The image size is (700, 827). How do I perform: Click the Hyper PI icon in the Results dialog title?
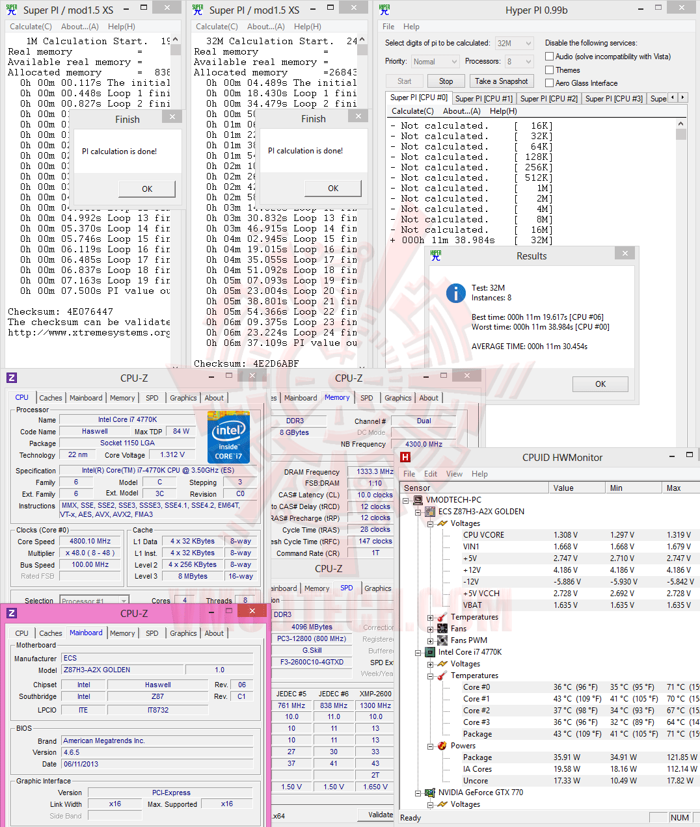pos(436,256)
